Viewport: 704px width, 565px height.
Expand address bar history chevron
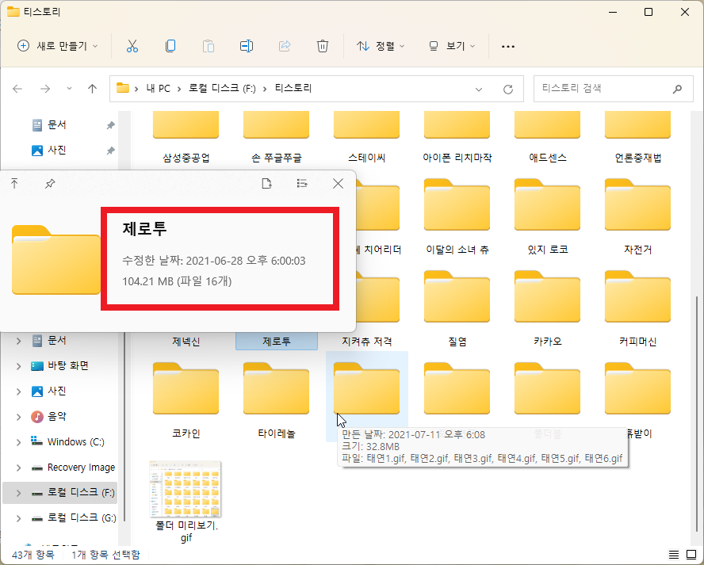(479, 90)
